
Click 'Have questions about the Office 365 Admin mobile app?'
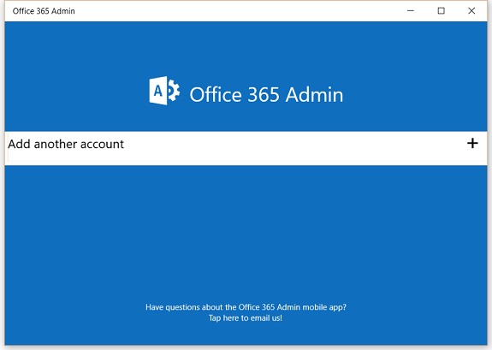(246, 307)
